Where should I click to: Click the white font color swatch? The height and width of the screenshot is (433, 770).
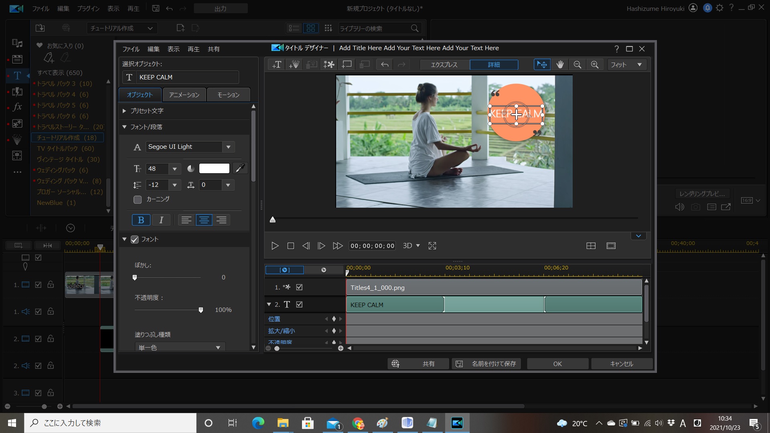tap(214, 168)
